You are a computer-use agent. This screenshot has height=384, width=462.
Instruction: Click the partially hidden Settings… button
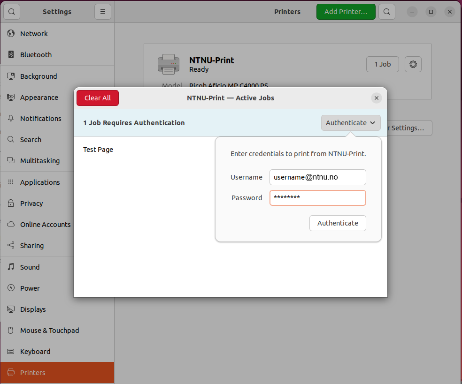pos(409,128)
